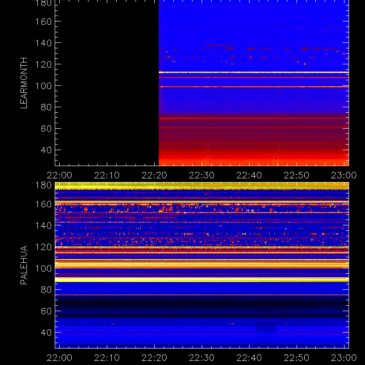
Task: Pick the 100 tick label on Palehua plot
Action: 43,268
